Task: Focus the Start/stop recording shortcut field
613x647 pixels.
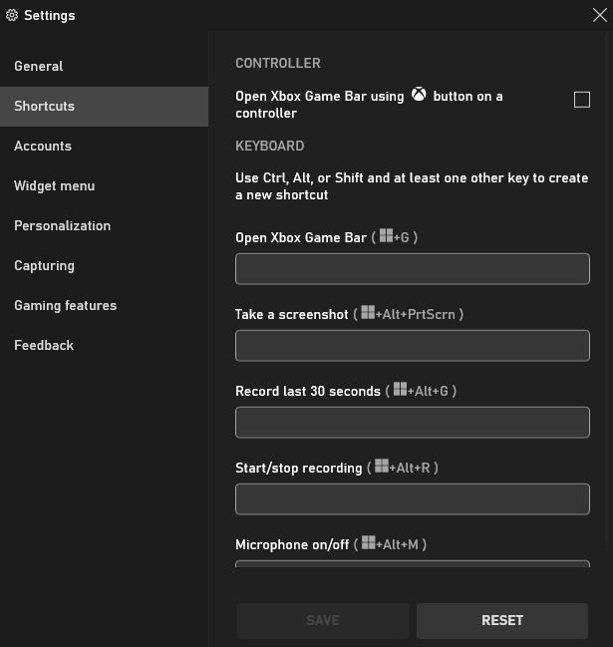Action: (413, 498)
